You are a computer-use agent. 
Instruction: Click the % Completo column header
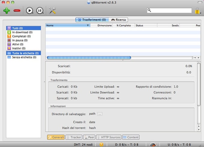pyautogui.click(x=124, y=25)
